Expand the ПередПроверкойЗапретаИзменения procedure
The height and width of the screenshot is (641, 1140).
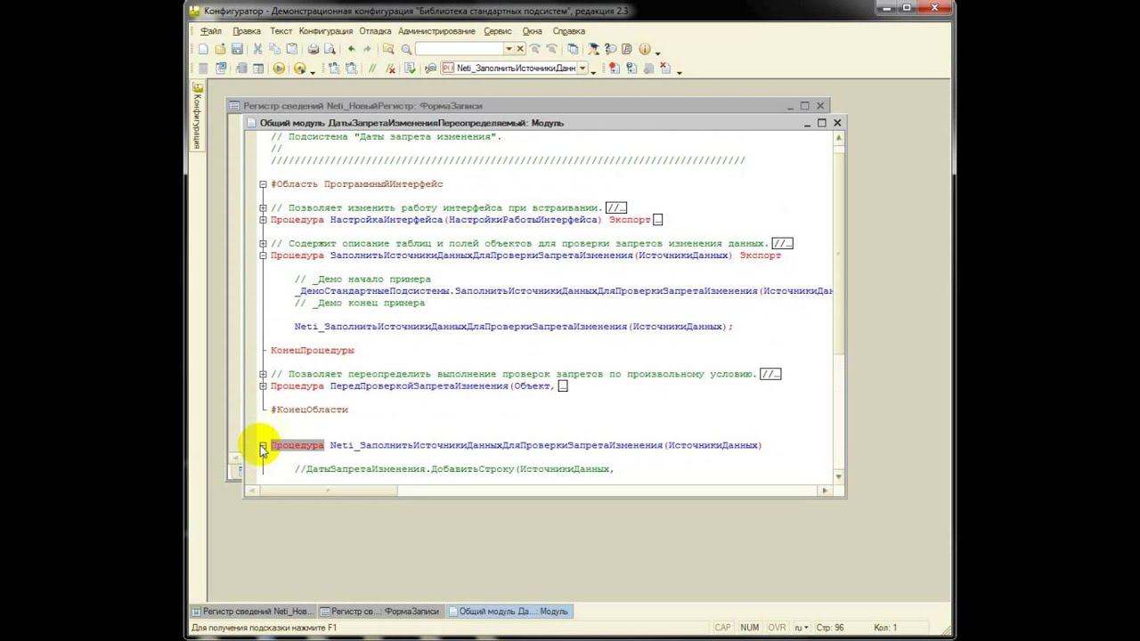(x=263, y=386)
